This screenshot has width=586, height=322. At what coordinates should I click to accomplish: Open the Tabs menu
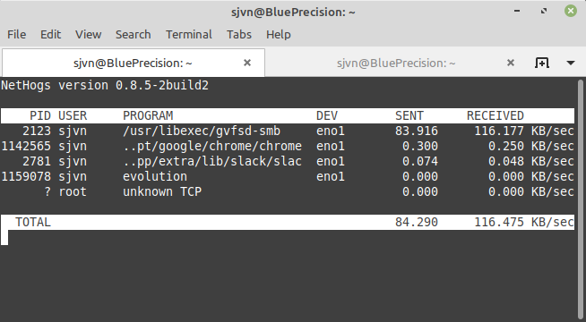pyautogui.click(x=239, y=34)
